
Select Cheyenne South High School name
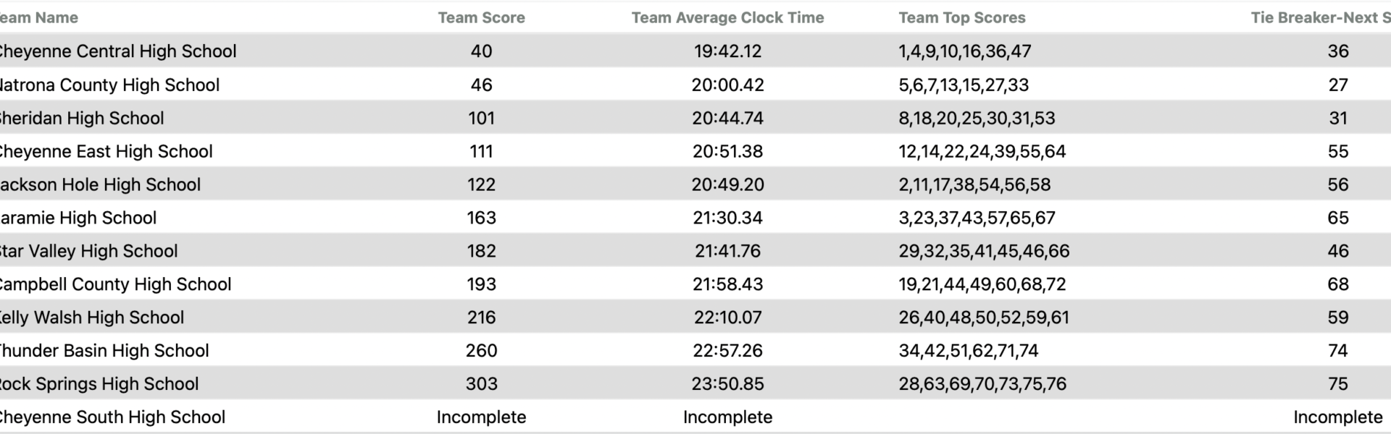point(112,417)
